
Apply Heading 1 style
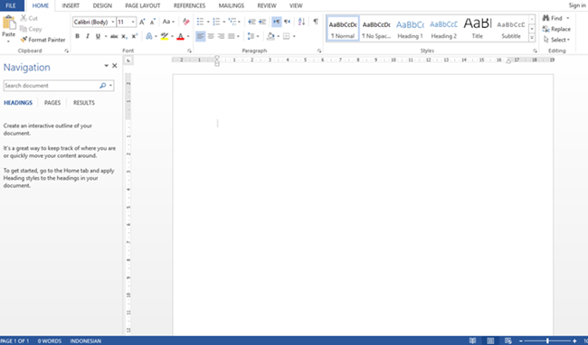coord(410,28)
